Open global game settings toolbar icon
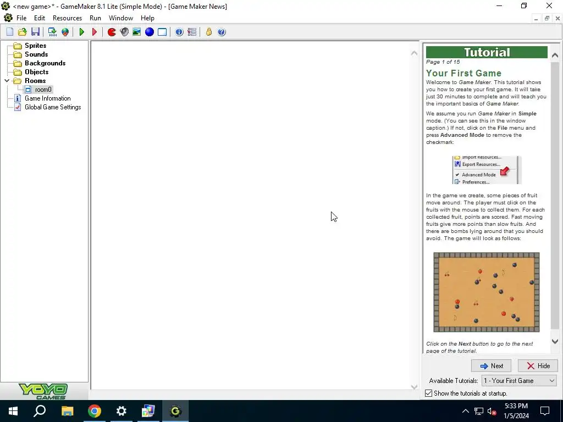The image size is (563, 422). [x=192, y=32]
